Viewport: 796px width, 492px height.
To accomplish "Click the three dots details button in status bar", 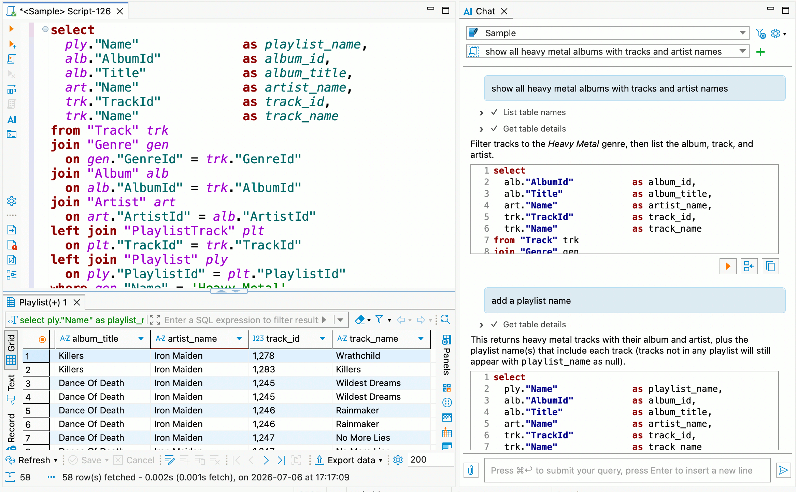I will [51, 477].
